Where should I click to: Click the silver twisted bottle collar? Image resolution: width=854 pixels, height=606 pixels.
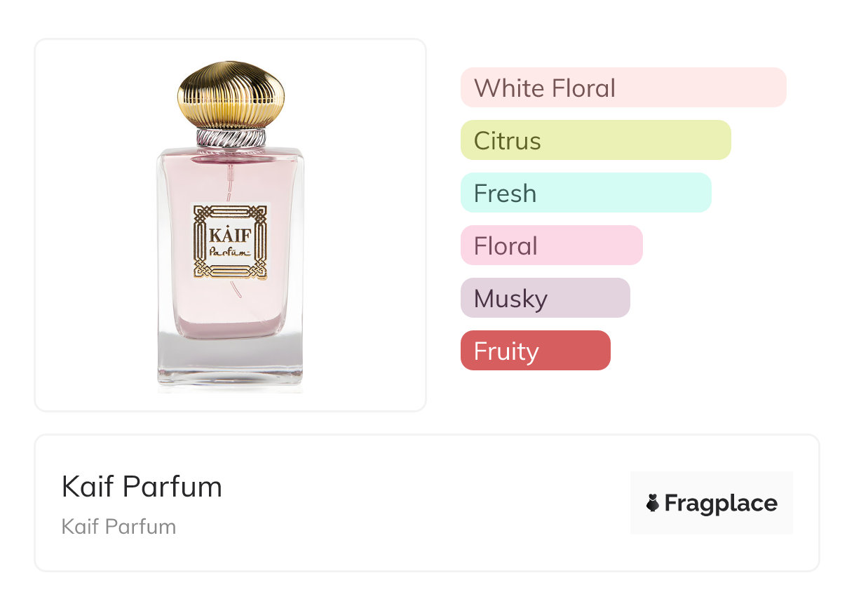[231, 137]
